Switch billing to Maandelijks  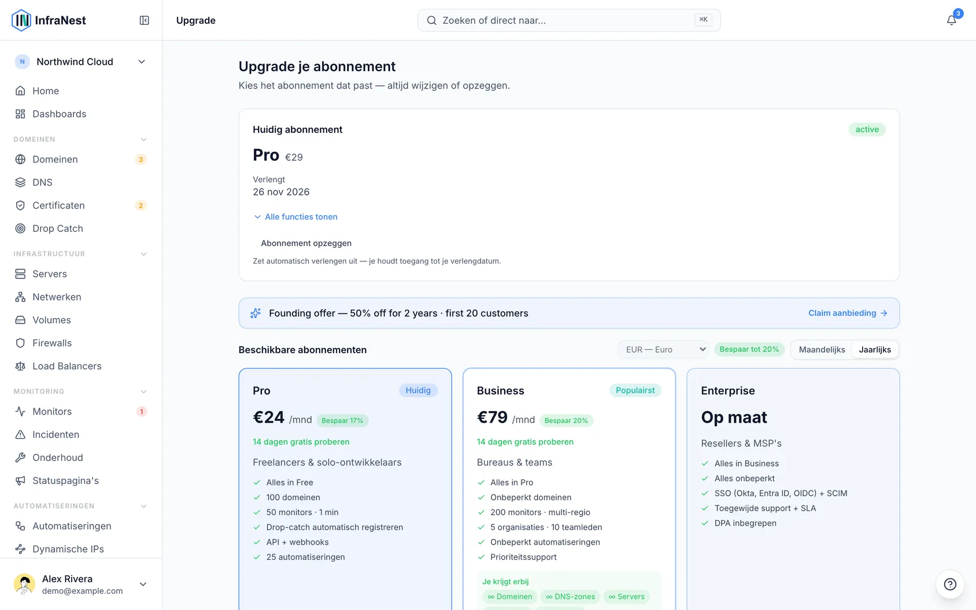point(822,349)
